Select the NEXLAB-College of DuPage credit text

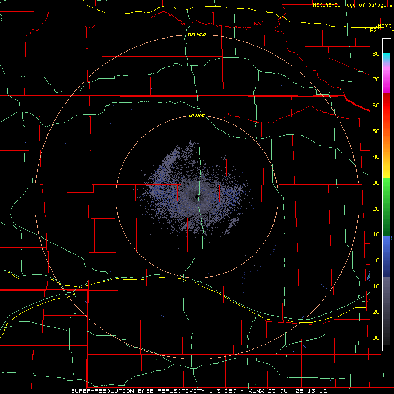[349, 5]
